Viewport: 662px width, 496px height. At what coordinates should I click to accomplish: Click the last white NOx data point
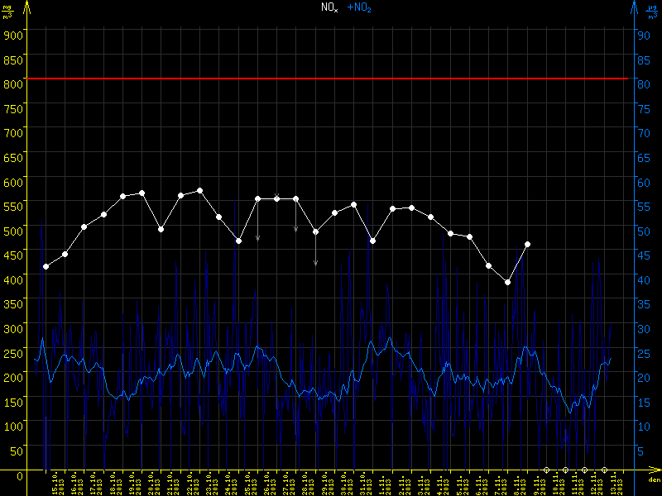click(527, 245)
